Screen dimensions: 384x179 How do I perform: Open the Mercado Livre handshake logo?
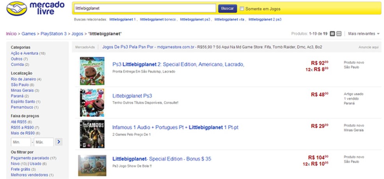[17, 9]
